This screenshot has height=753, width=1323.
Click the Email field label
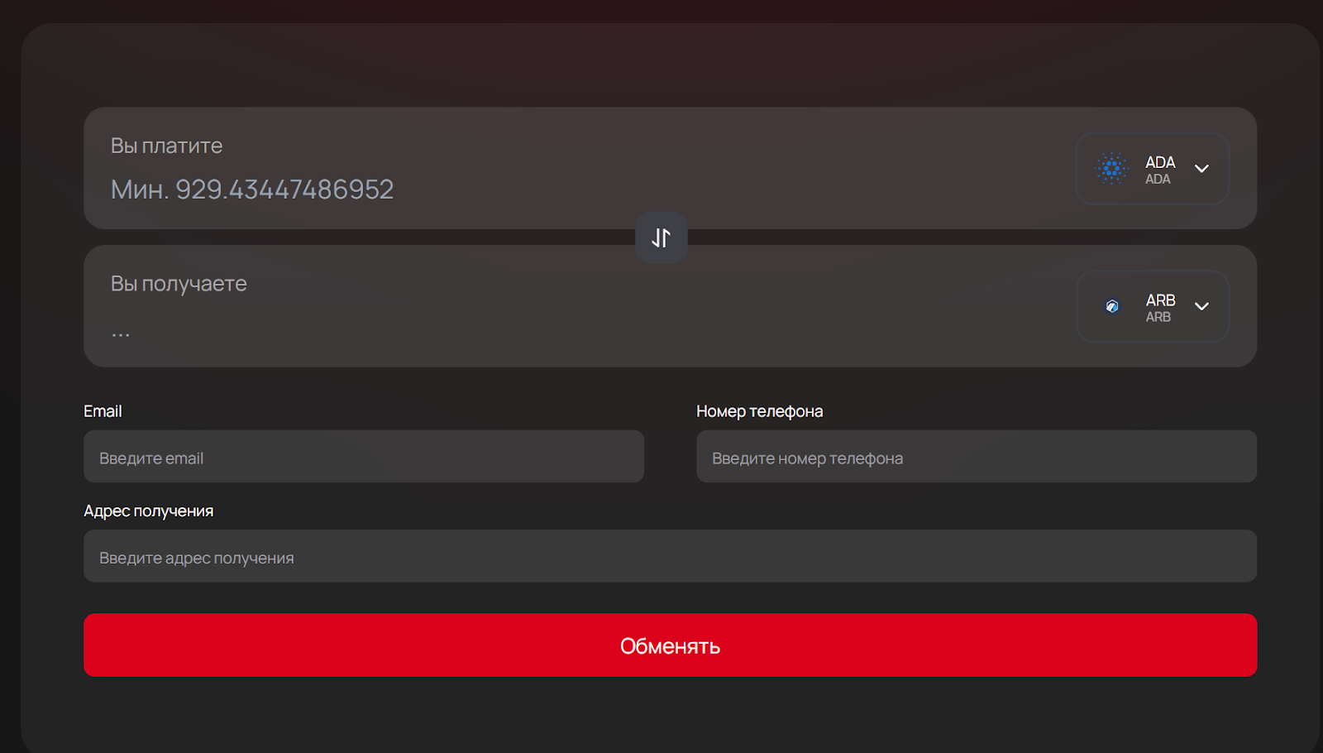pyautogui.click(x=103, y=411)
